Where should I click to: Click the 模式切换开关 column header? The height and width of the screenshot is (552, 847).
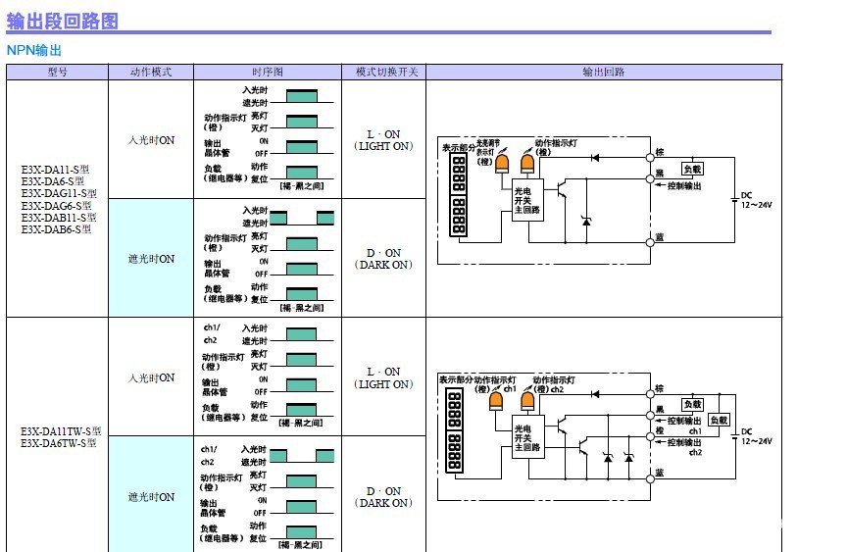click(x=383, y=73)
